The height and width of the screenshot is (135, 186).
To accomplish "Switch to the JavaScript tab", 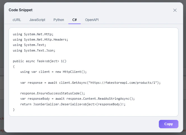I will pyautogui.click(x=37, y=20).
